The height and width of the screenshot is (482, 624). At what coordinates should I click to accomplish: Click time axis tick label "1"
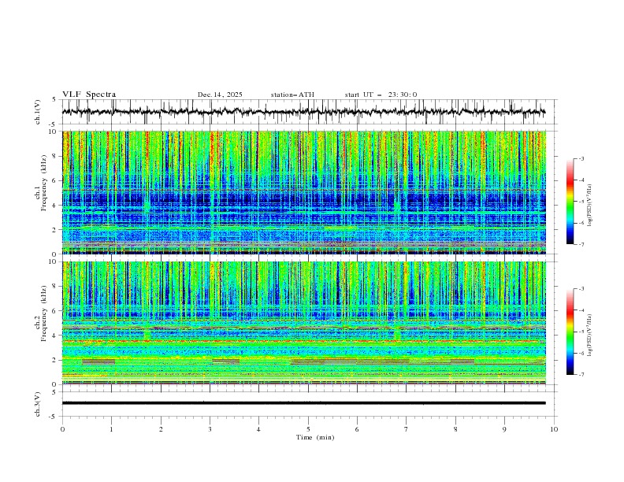[x=111, y=429]
